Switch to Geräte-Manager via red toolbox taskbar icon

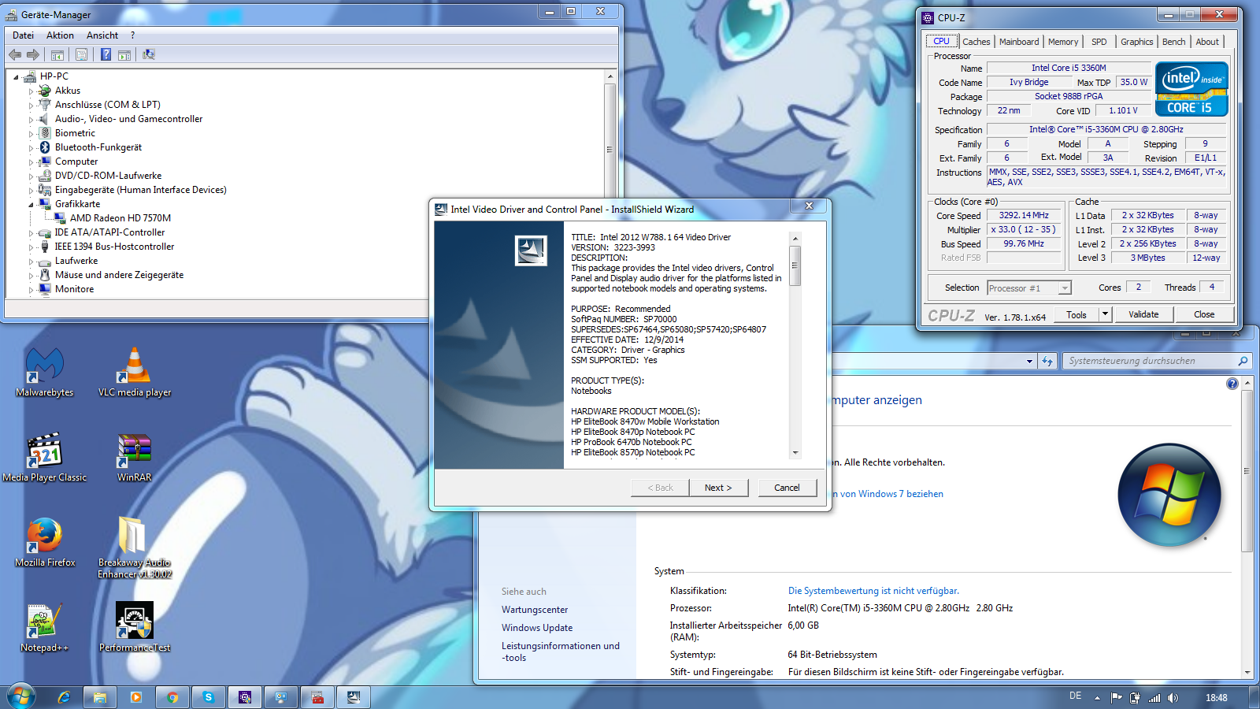[x=317, y=697]
